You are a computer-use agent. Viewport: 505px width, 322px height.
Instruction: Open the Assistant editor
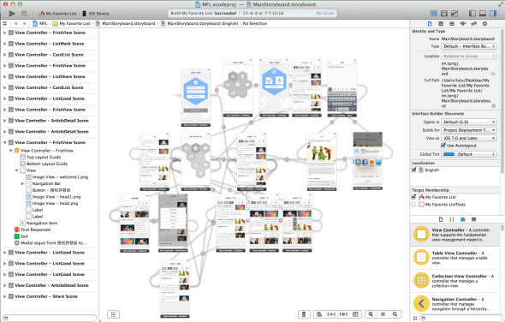pos(444,14)
